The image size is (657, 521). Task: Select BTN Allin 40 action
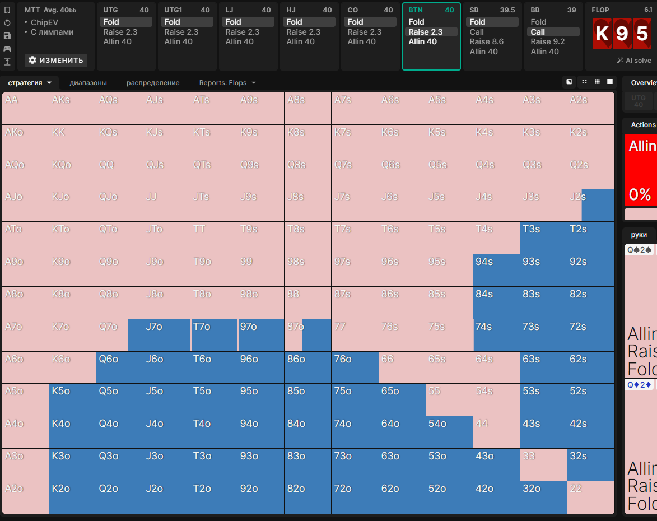[422, 41]
